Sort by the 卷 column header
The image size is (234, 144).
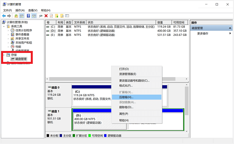point(51,23)
